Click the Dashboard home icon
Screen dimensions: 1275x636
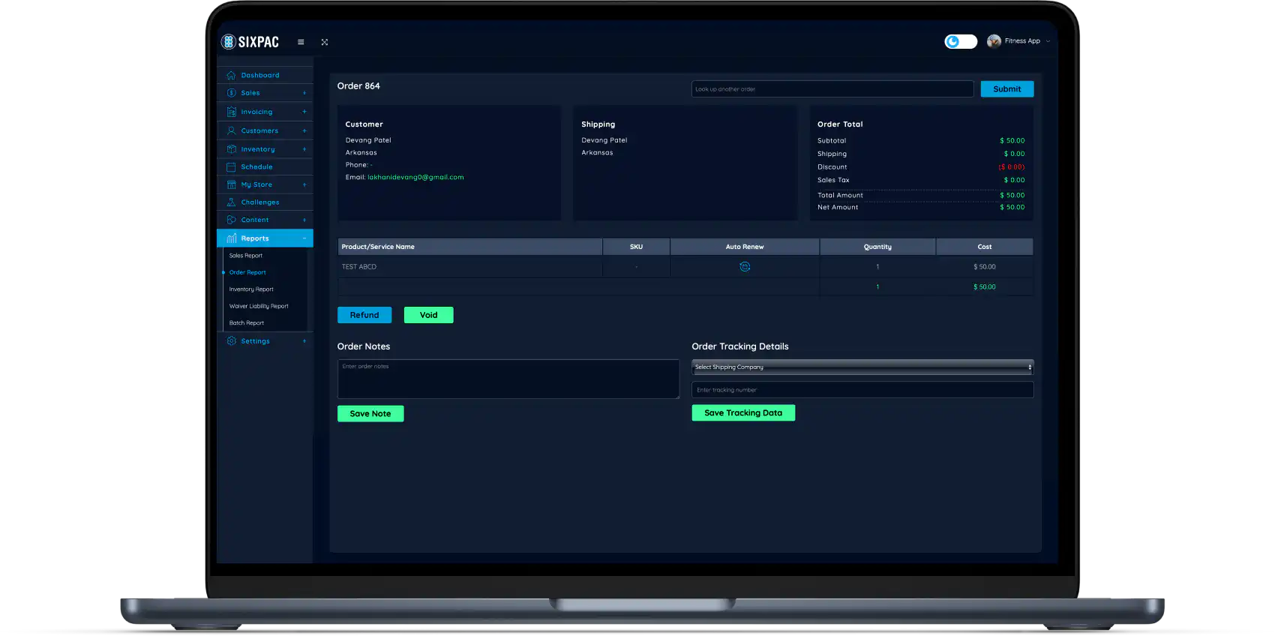tap(231, 75)
